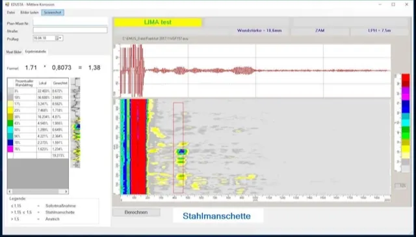Screen dimensions: 416x237
Task: Click the Sofortmaßnahme legend entry
Action: [x=60, y=206]
